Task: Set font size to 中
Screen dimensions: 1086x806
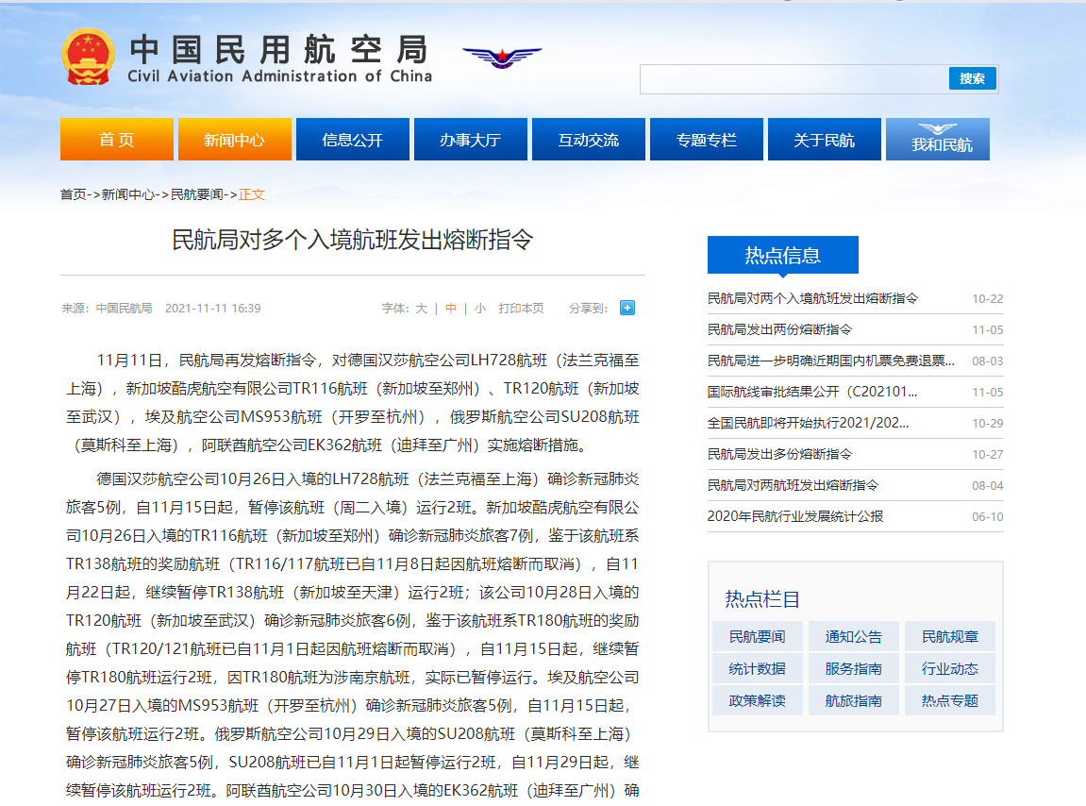Action: pos(451,309)
